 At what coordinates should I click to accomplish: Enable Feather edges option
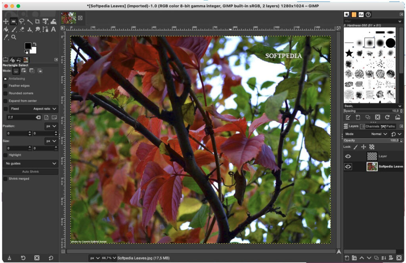[x=6, y=86]
